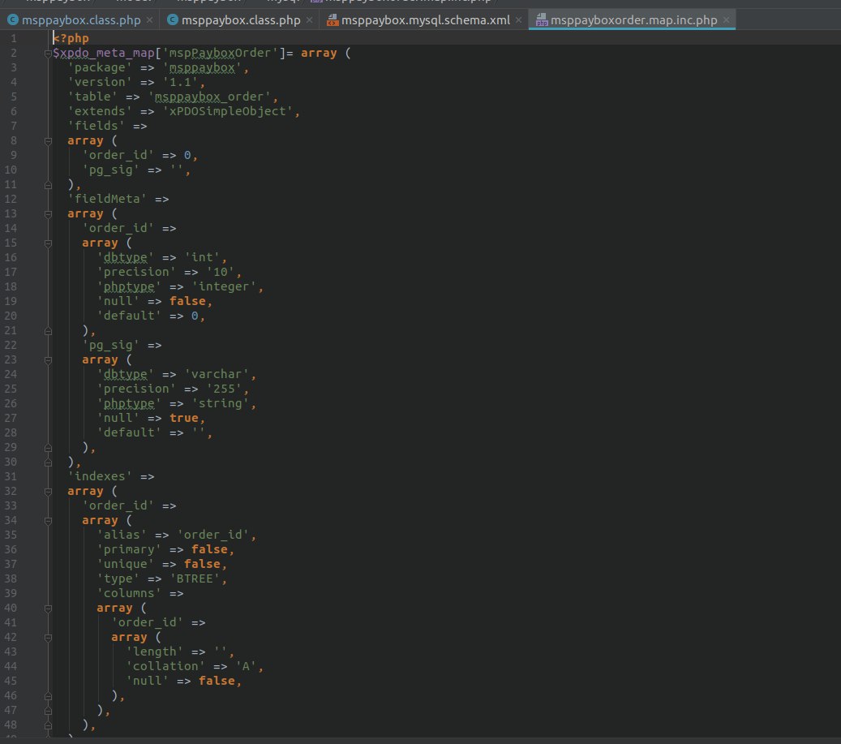The image size is (841, 744).
Task: Collapse the array fold at line 42
Action: point(49,638)
